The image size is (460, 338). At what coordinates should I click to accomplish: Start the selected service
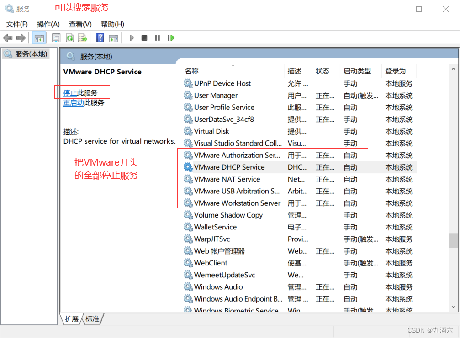click(132, 37)
